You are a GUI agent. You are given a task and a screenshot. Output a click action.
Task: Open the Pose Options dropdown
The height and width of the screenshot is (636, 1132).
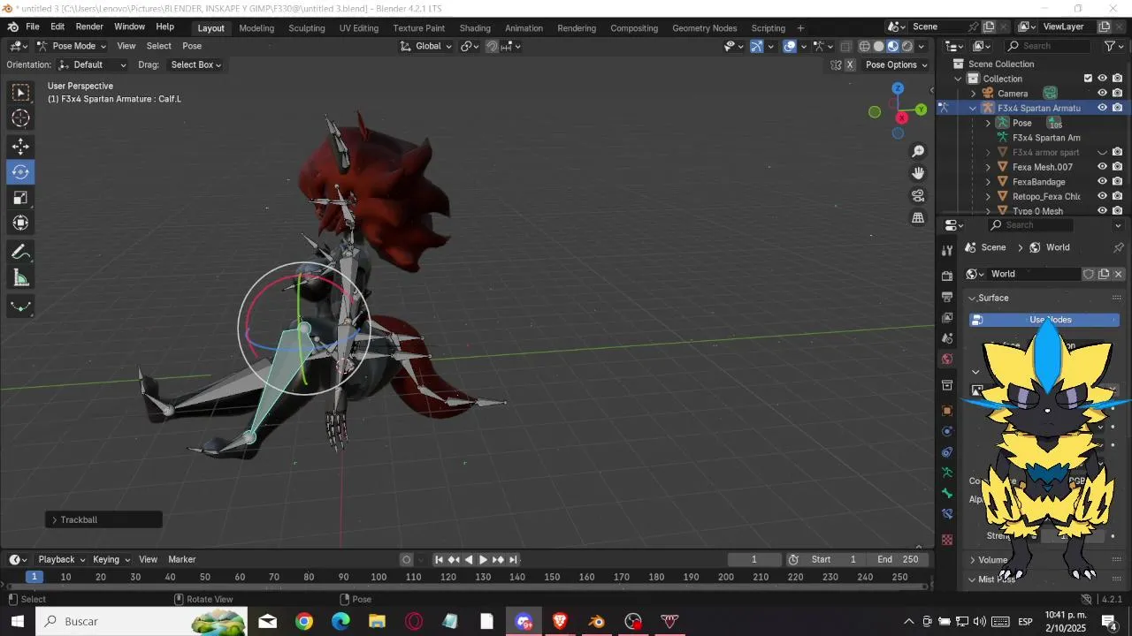[896, 64]
